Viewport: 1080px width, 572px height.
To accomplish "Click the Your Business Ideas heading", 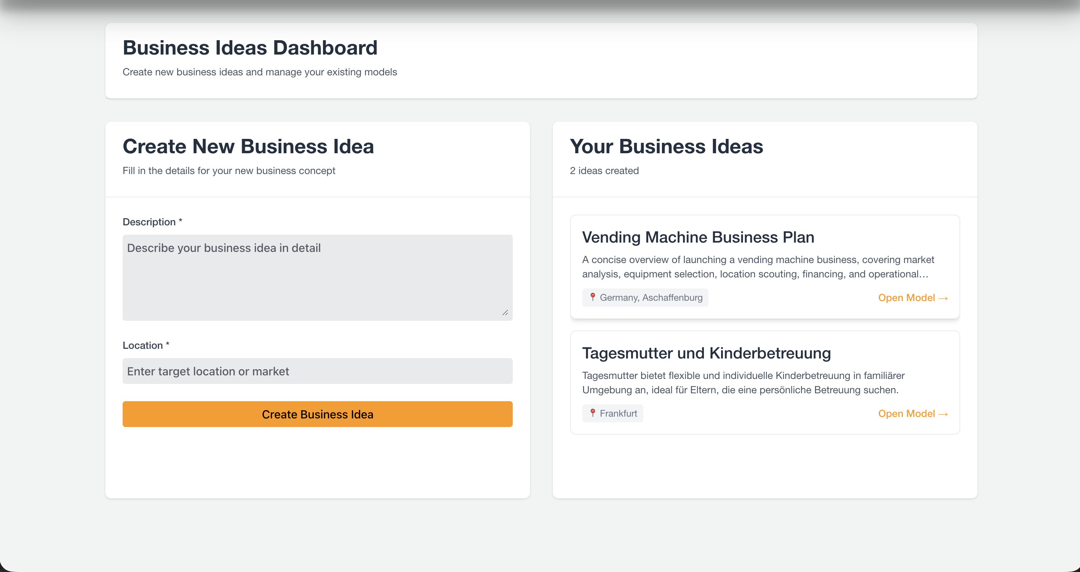I will tap(667, 146).
